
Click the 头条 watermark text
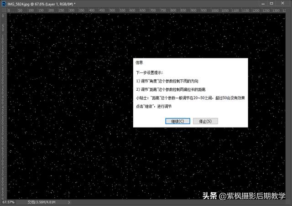coord(209,196)
